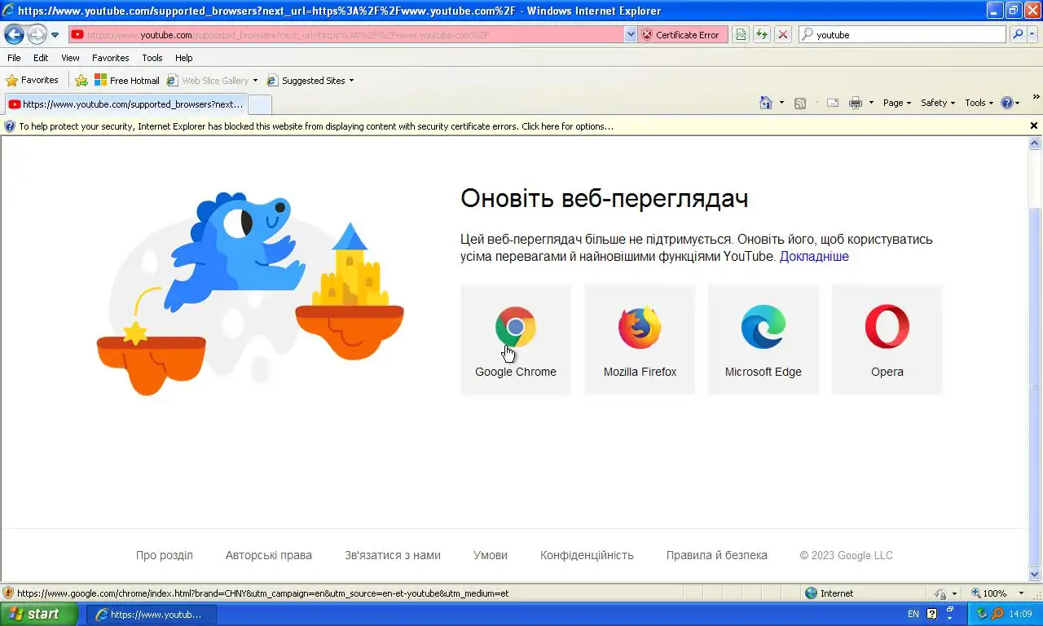Open the View menu
This screenshot has height=626, width=1043.
coord(70,58)
